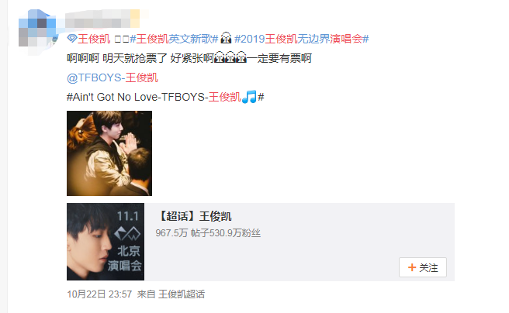Open hashtag #王俊凯英文新歌#
The width and height of the screenshot is (509, 313).
174,39
